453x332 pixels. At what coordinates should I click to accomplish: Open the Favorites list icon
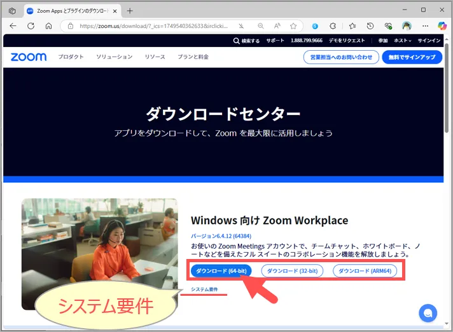(352, 26)
